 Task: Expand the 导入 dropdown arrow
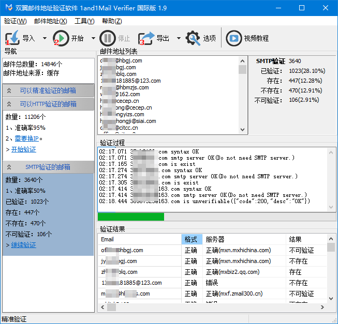pos(45,38)
